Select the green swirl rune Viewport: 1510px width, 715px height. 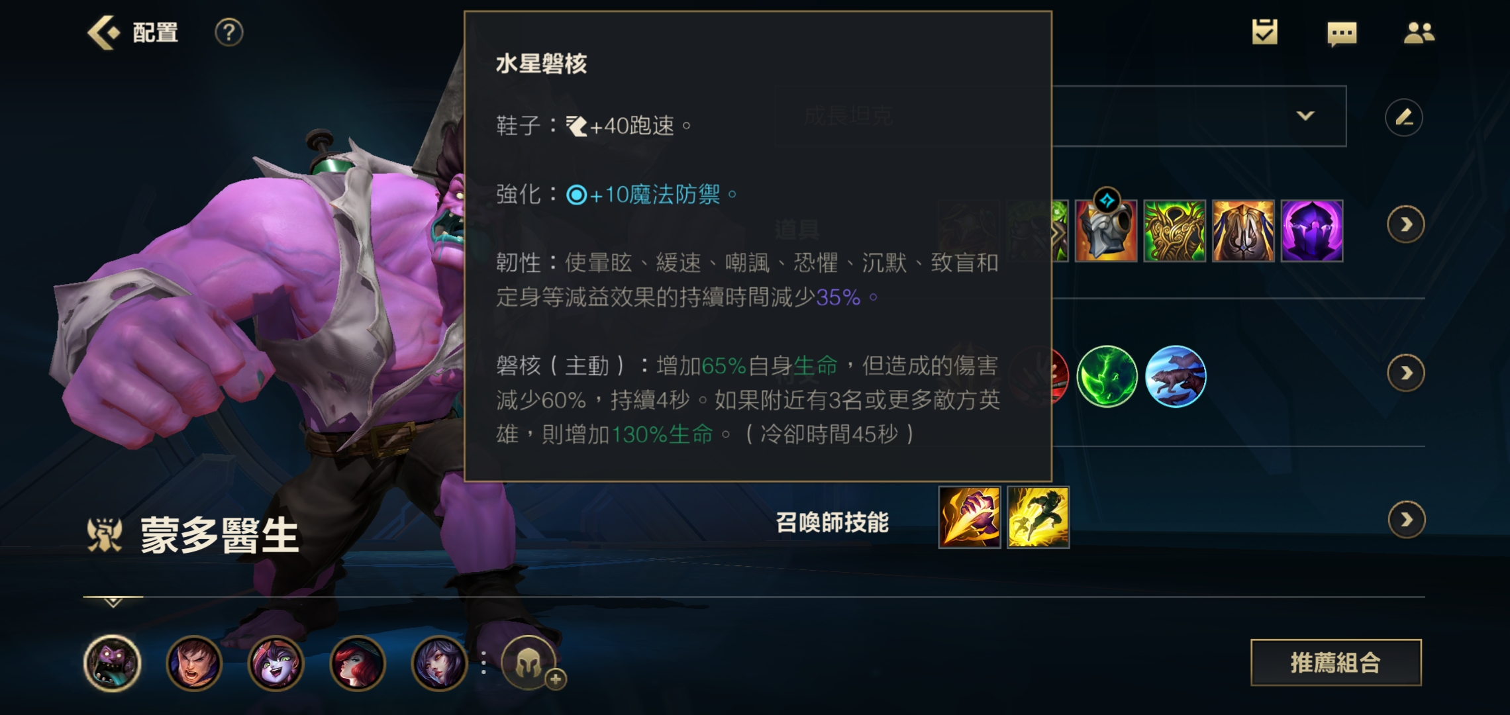pos(1107,376)
